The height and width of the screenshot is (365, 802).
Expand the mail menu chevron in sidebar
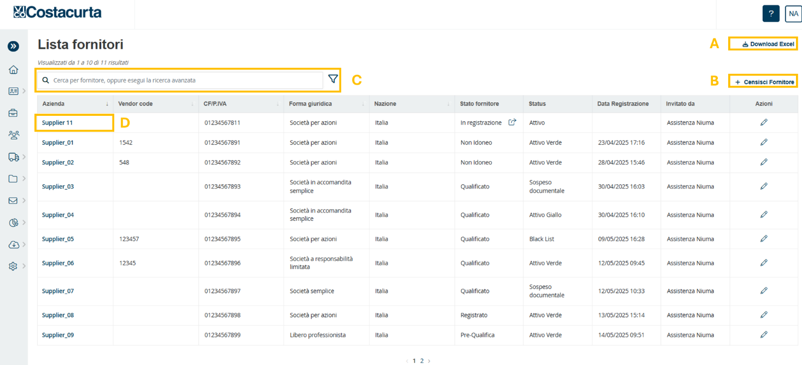pyautogui.click(x=24, y=201)
